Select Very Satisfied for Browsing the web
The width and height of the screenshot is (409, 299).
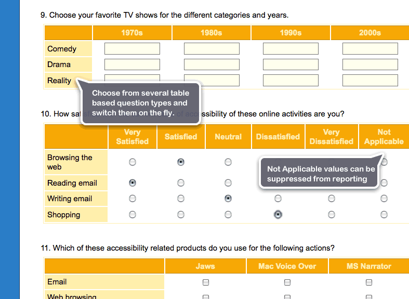[x=133, y=162]
